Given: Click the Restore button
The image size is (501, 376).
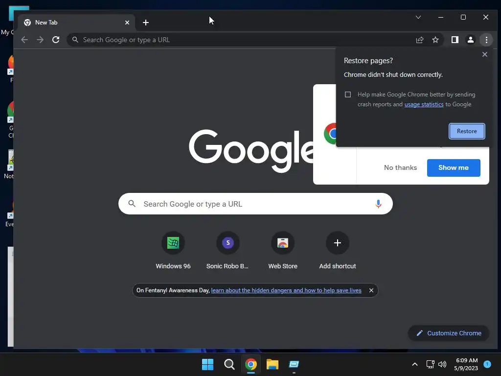Looking at the screenshot, I should [467, 131].
